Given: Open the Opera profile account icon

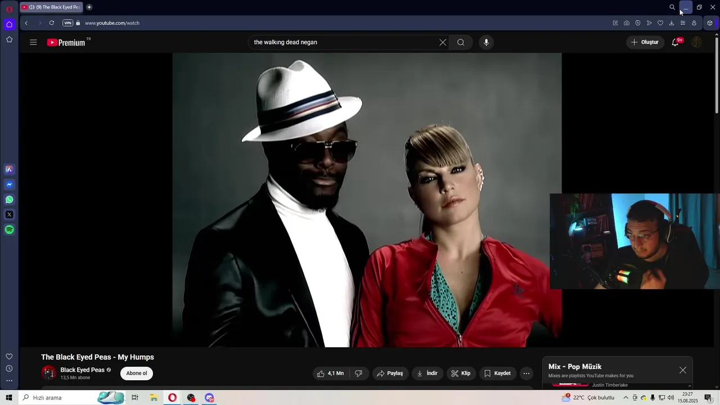Looking at the screenshot, I should [694, 23].
